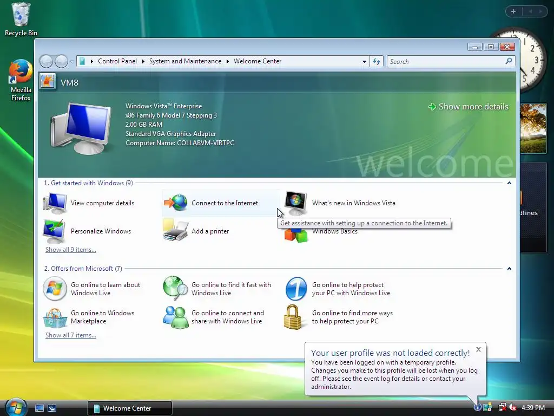Click Show Desktop quick launch icon
The width and height of the screenshot is (554, 416).
point(39,408)
